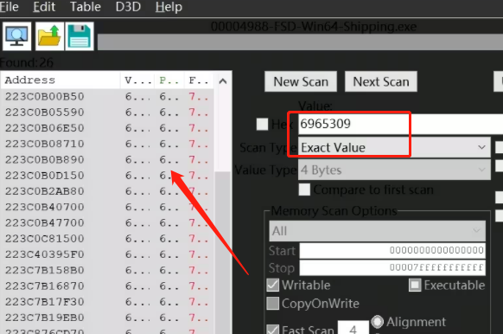Enable Compare to first scan checkbox
The image size is (503, 334).
pos(304,189)
